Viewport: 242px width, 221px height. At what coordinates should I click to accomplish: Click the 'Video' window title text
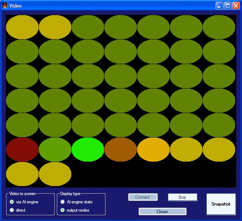tap(15, 6)
